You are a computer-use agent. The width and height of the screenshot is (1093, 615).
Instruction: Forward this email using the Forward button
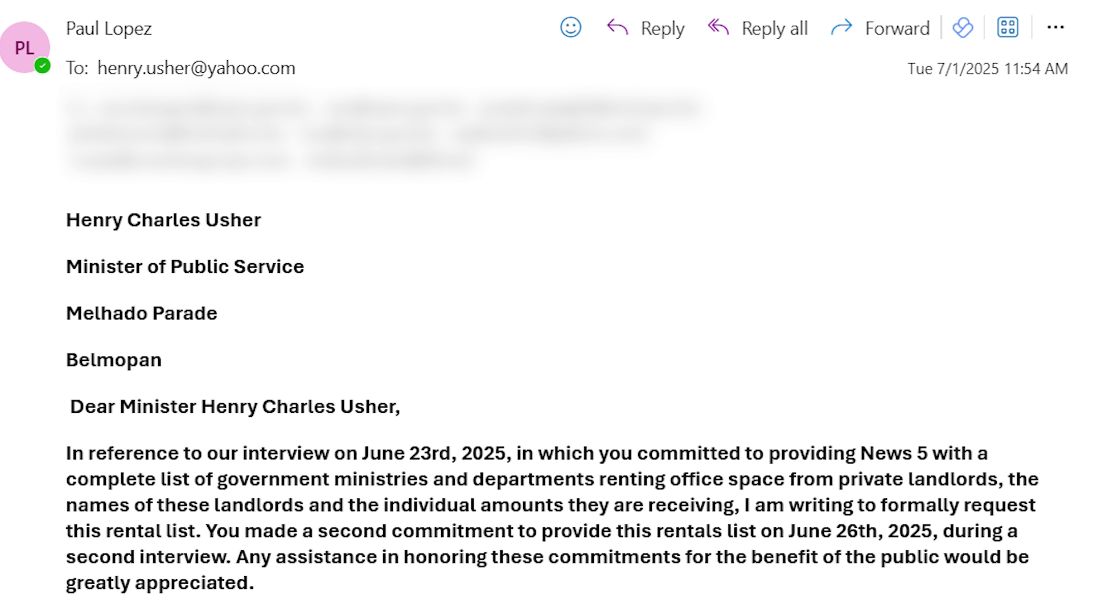[880, 28]
